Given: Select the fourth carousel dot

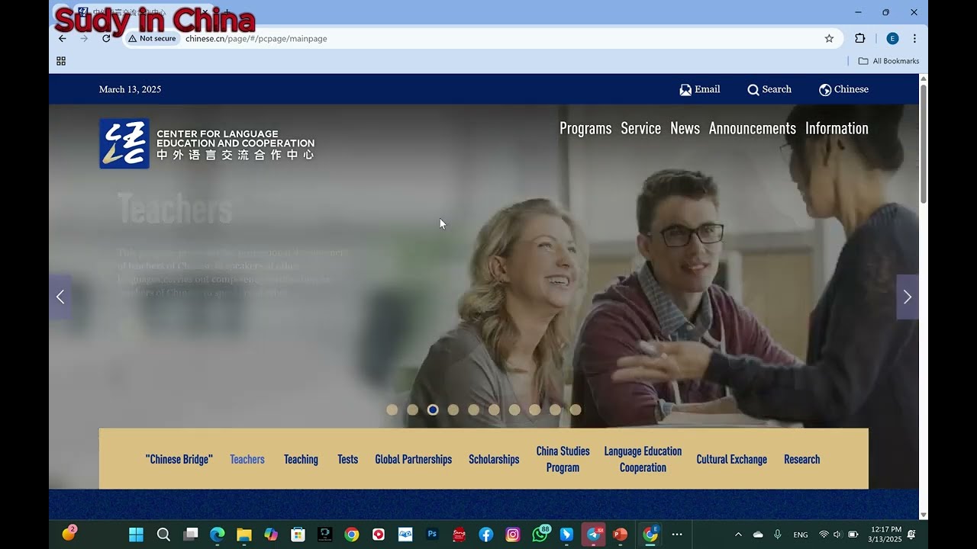Looking at the screenshot, I should click(453, 409).
